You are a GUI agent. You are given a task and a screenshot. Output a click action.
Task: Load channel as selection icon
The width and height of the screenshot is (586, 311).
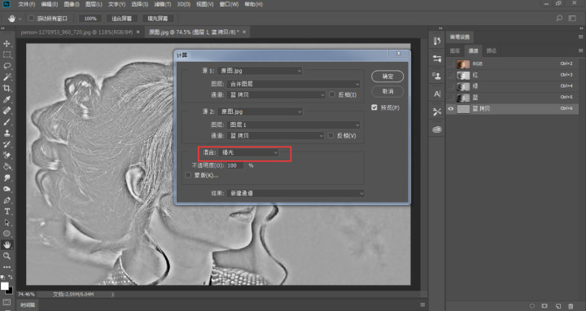point(531,306)
